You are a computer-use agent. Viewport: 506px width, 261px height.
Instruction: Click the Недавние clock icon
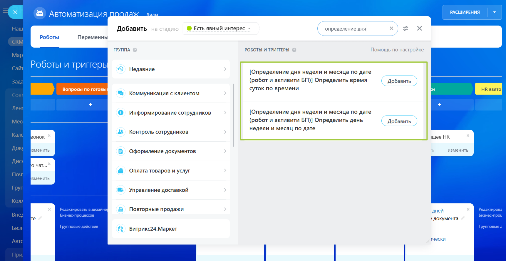click(x=120, y=69)
